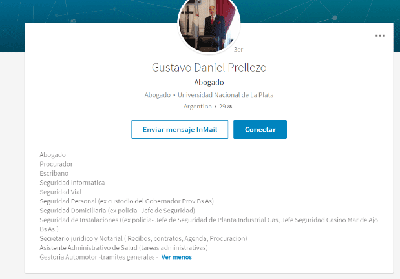
Task: Click the connections people icon beside 29
Action: pos(229,107)
